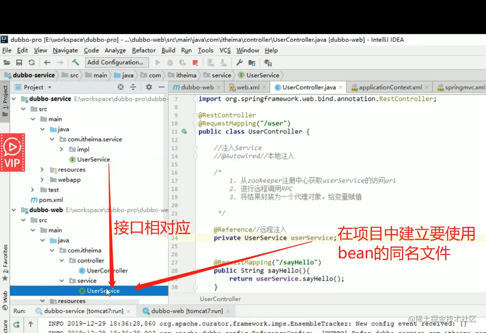Collapse the dubbo-web module node
The image size is (486, 333).
click(14, 210)
